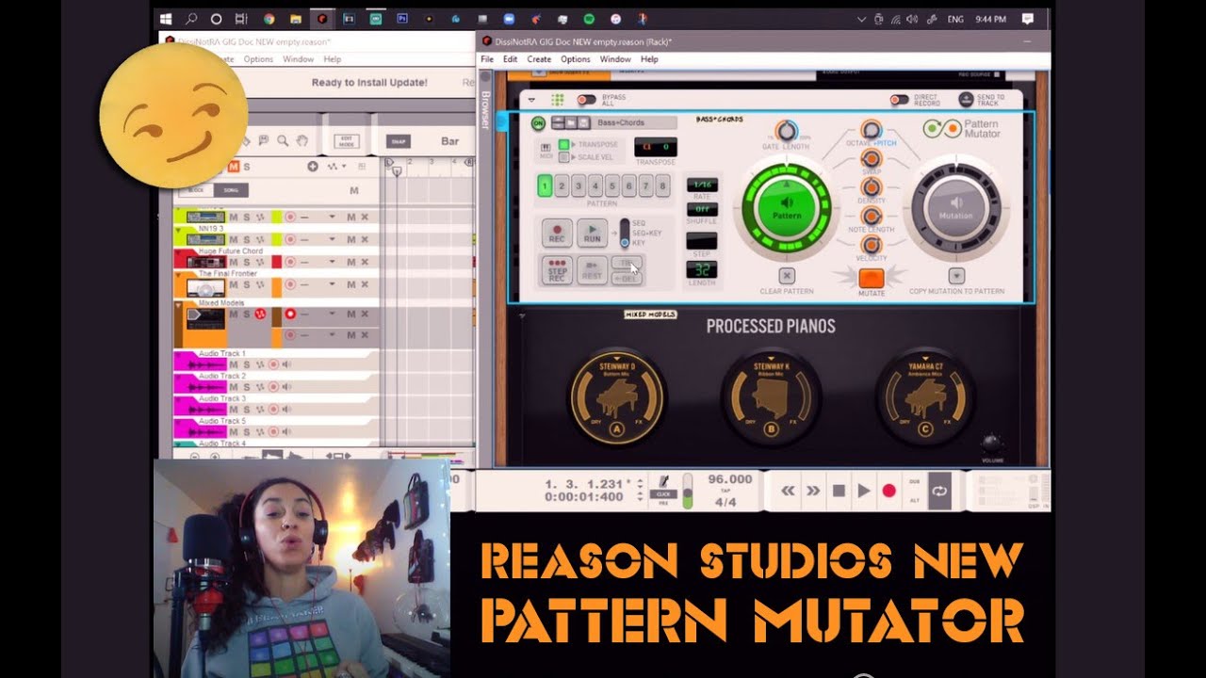Click the Browse Patch folder icon
1206x678 pixels.
pyautogui.click(x=571, y=122)
